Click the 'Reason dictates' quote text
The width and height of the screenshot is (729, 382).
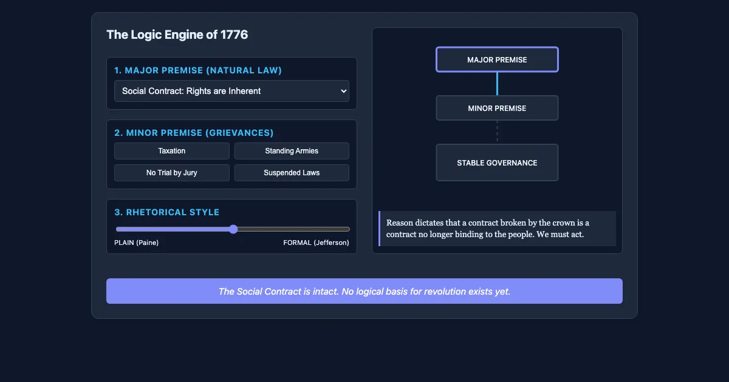488,229
